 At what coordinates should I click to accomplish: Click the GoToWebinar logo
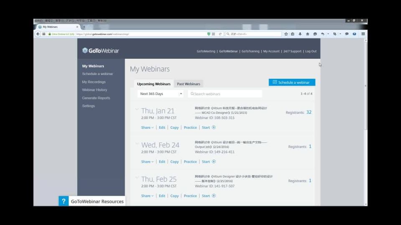[101, 50]
